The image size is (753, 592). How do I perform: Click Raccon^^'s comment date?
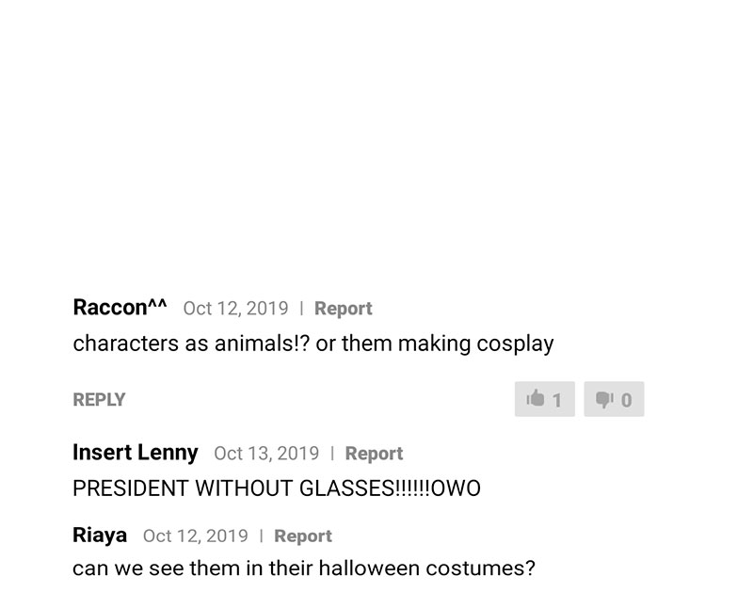[235, 309]
